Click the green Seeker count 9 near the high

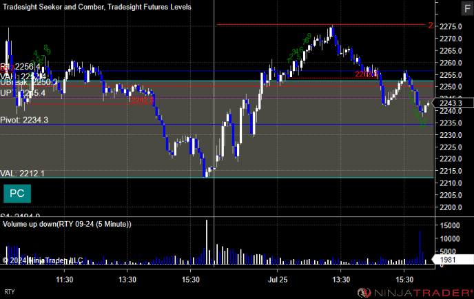309,37
